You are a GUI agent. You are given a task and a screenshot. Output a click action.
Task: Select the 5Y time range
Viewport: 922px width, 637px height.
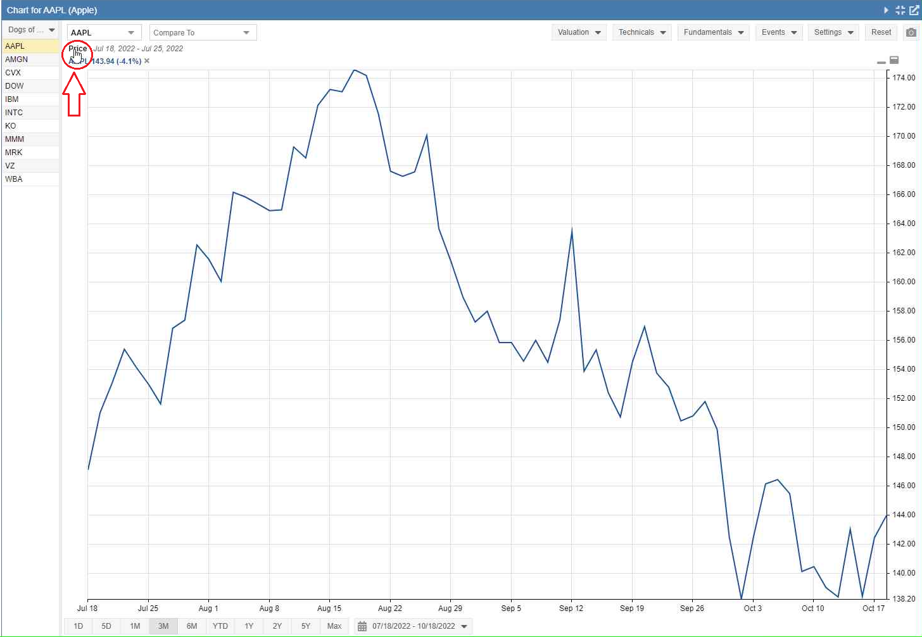click(306, 626)
